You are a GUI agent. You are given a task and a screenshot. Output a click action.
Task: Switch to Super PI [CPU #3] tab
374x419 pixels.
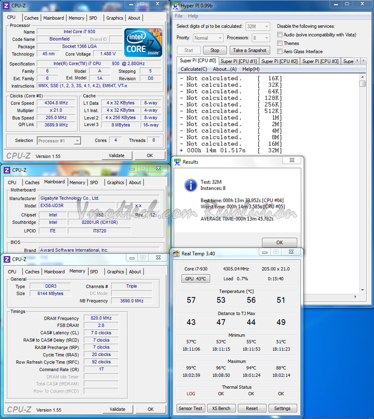(320, 61)
